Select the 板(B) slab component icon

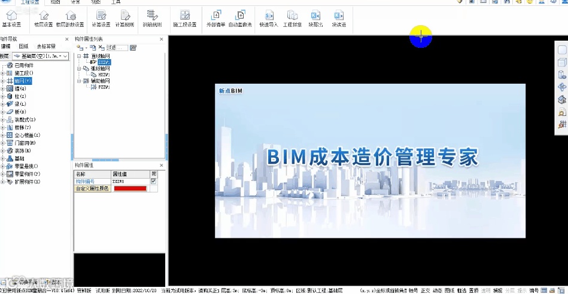click(x=10, y=112)
